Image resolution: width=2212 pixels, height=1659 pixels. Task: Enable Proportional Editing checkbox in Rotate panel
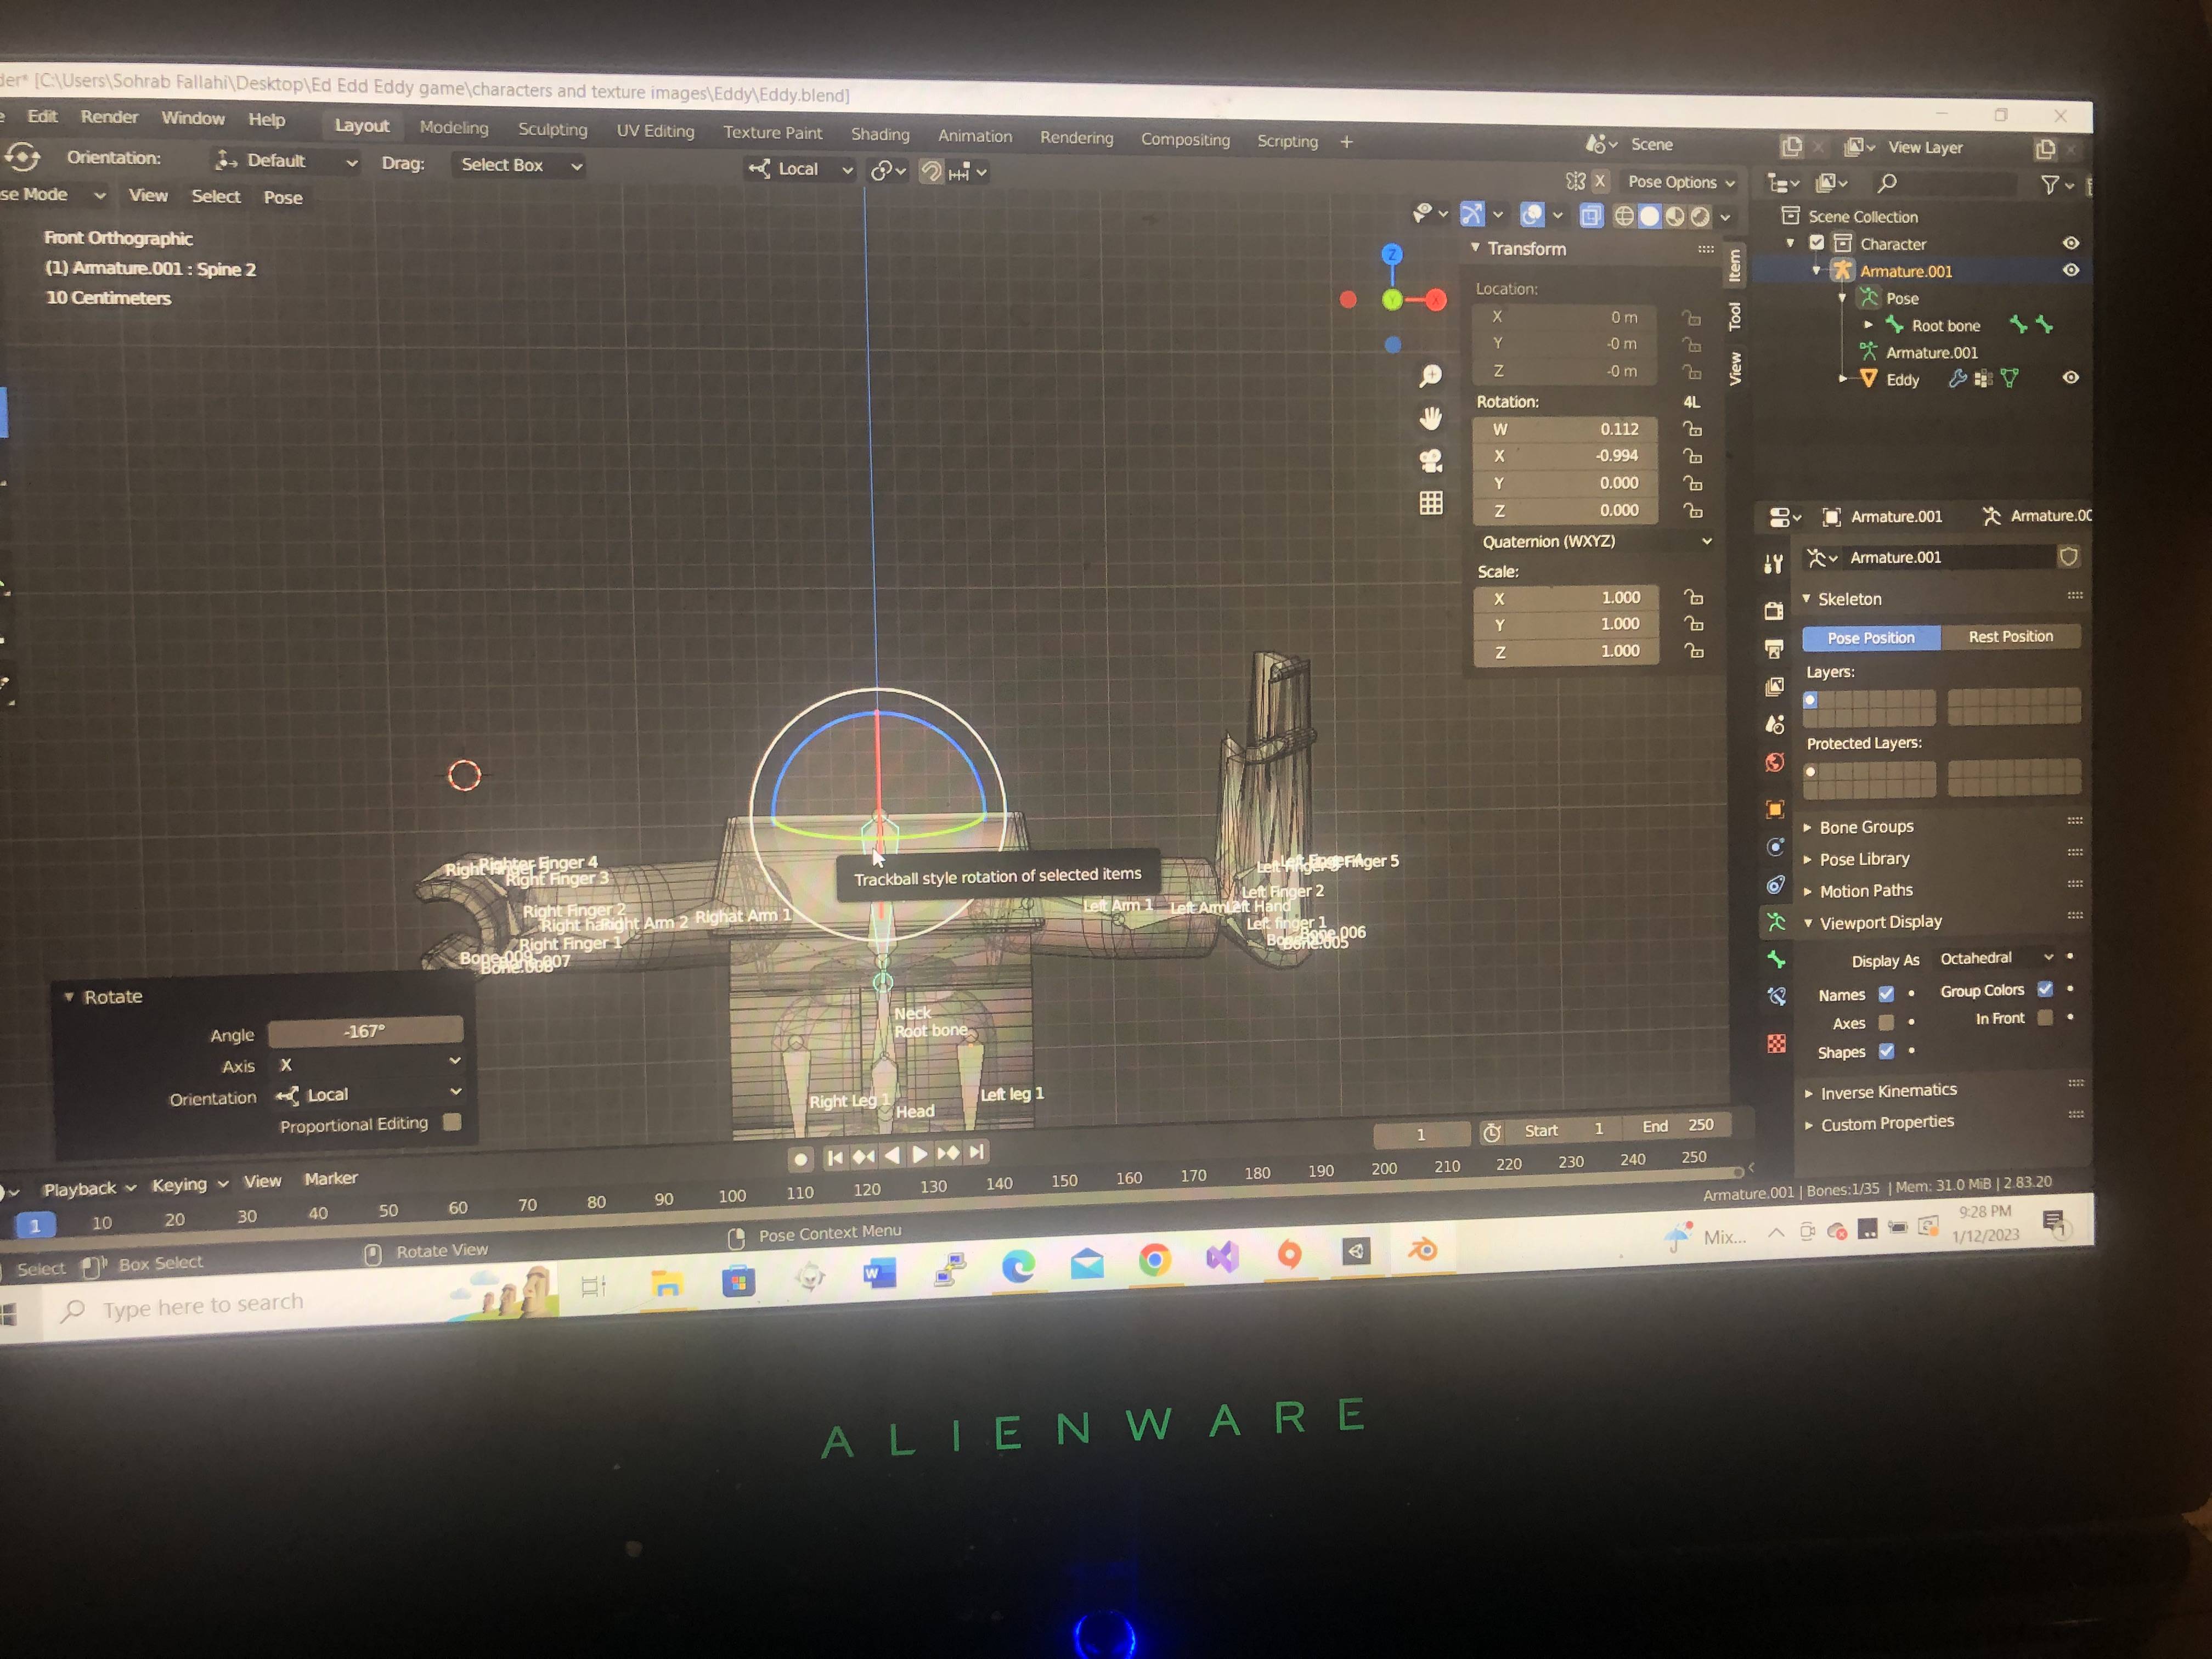pos(452,1122)
